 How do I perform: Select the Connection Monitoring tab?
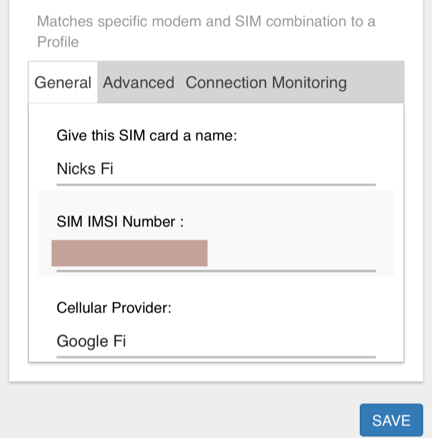266,83
